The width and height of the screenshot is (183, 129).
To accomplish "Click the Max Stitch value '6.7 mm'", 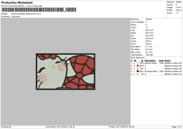I will [149, 47].
